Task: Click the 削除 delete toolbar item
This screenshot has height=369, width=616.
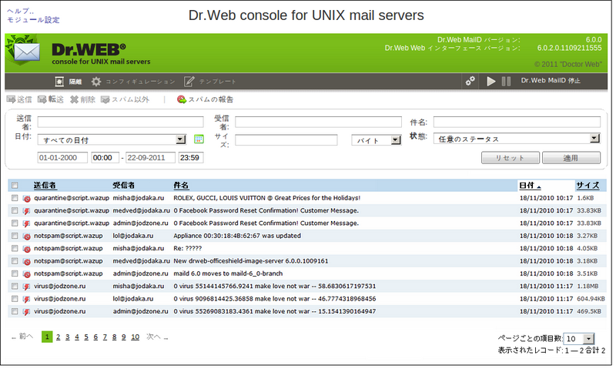Action: (82, 99)
